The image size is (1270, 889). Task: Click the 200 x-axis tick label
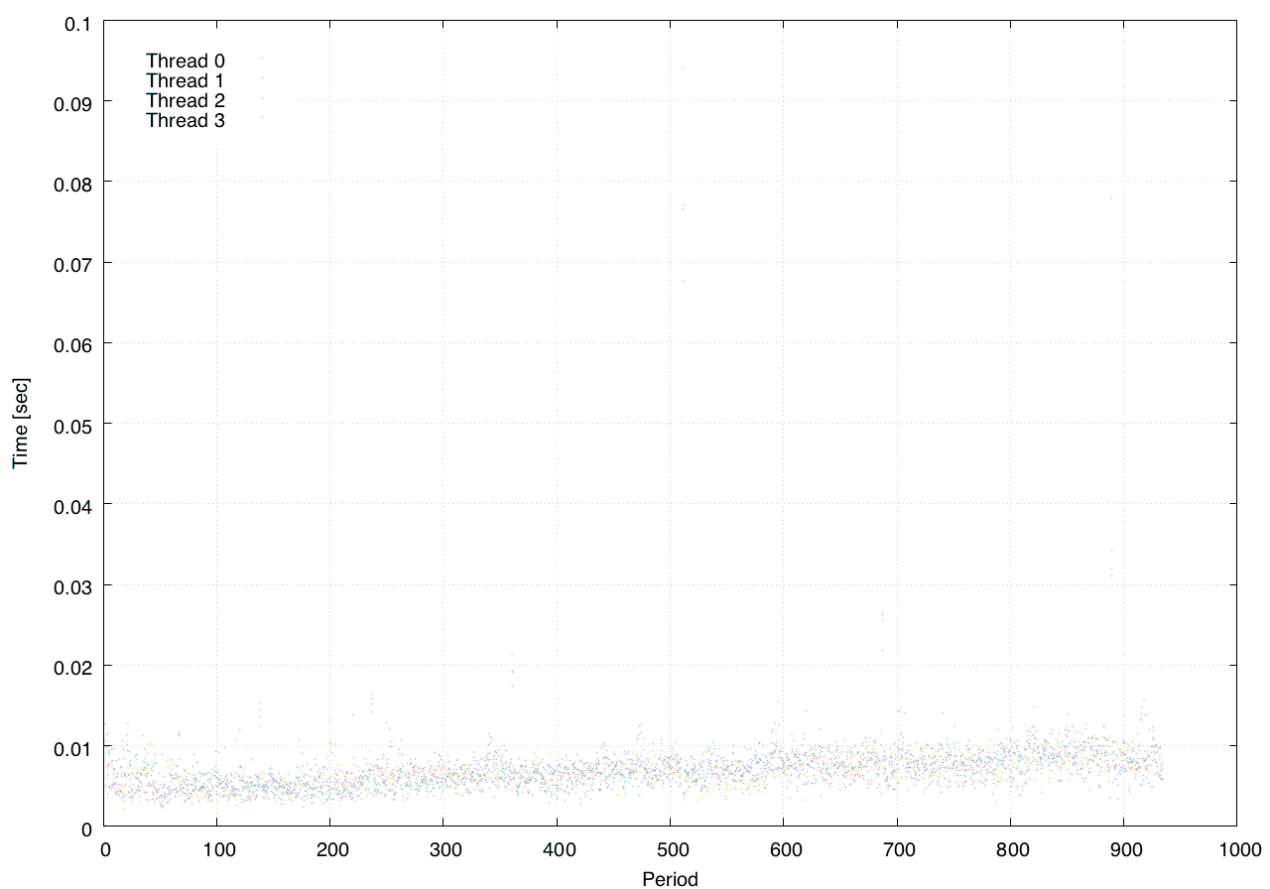[x=331, y=850]
